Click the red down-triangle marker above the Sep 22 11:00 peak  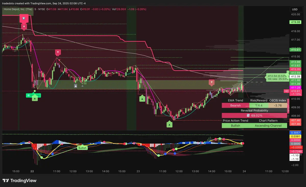58,52
